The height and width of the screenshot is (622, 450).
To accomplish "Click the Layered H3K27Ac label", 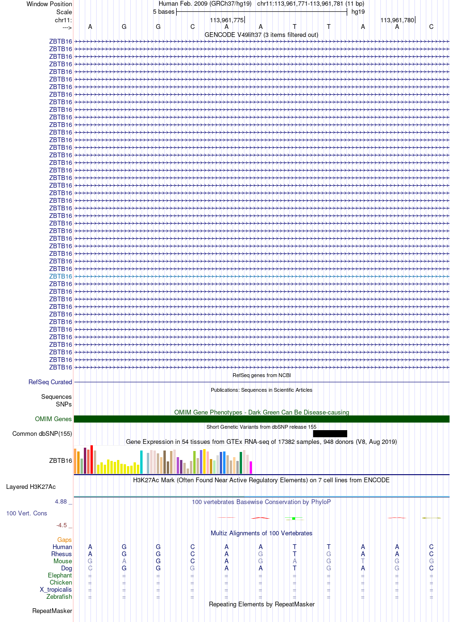I will point(31,487).
